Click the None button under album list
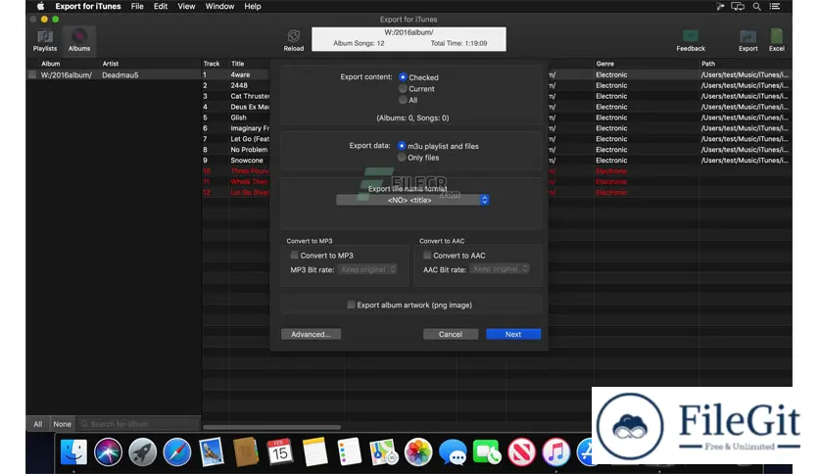This screenshot has width=819, height=474. (62, 424)
